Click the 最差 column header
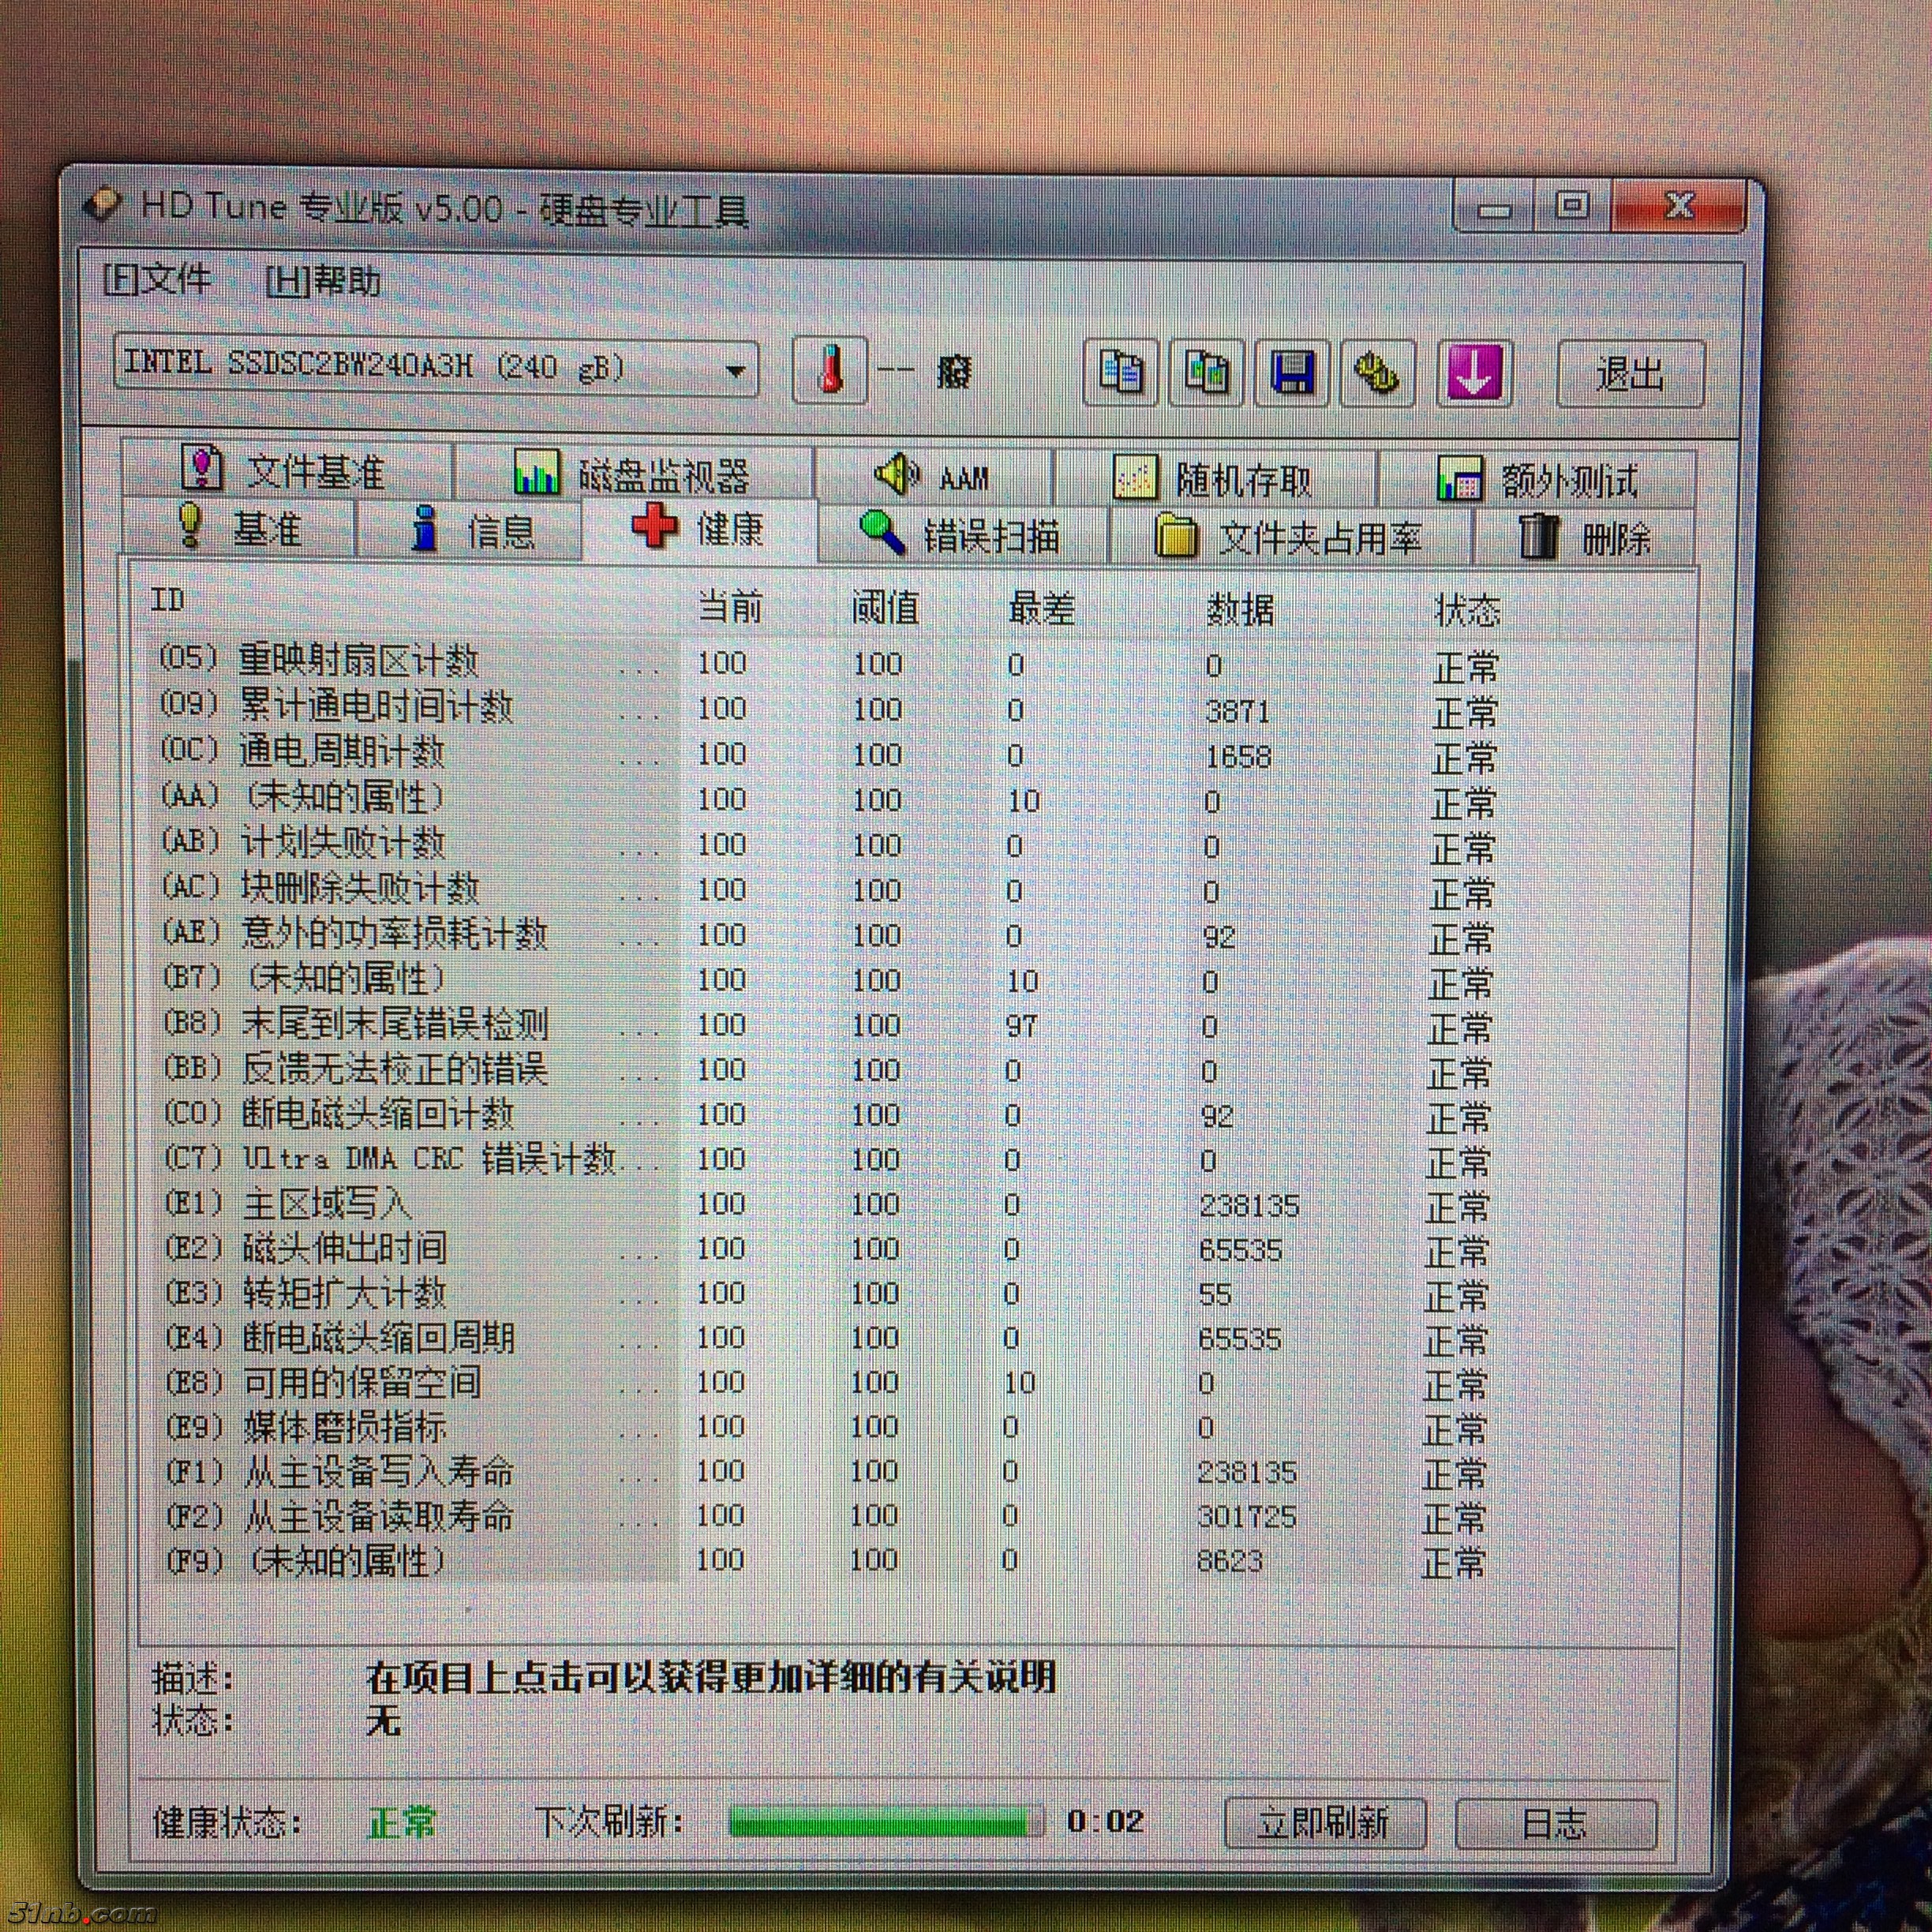The height and width of the screenshot is (1932, 1932). (x=1042, y=608)
